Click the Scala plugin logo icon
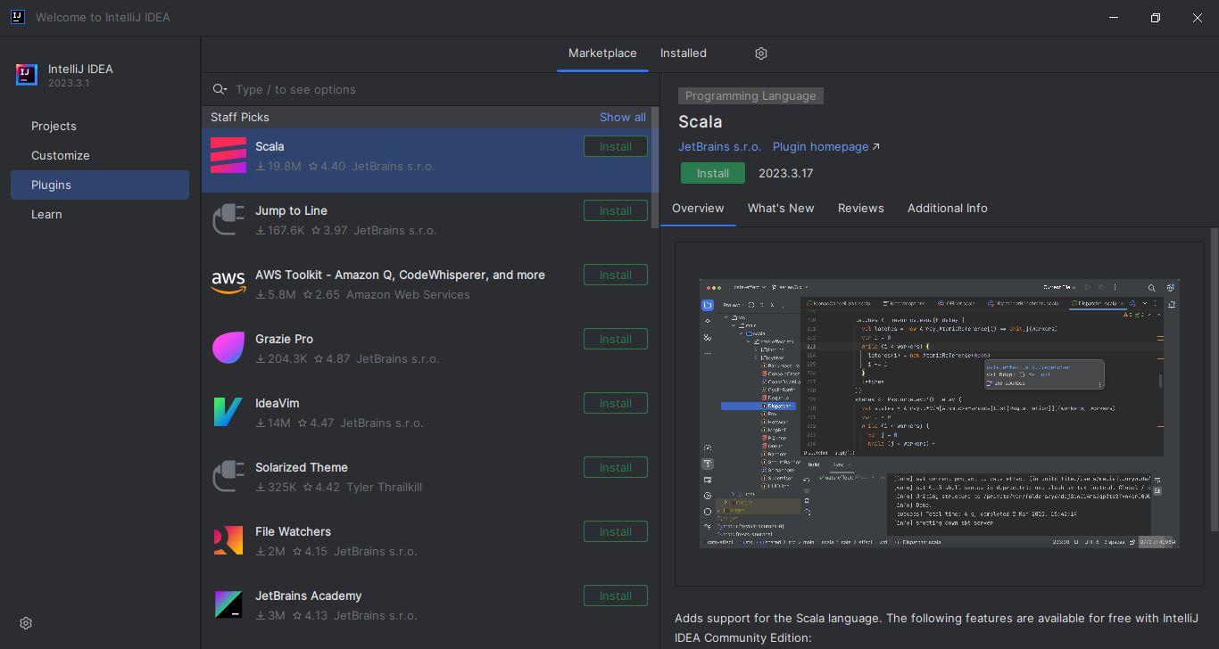The height and width of the screenshot is (649, 1219). pos(228,155)
